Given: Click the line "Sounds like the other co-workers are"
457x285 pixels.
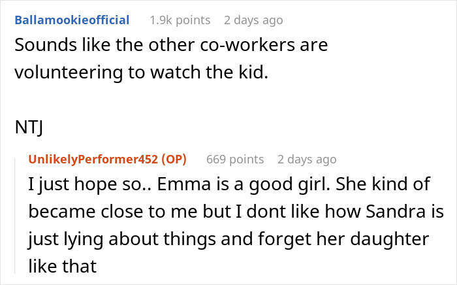Looking at the screenshot, I should [x=170, y=46].
